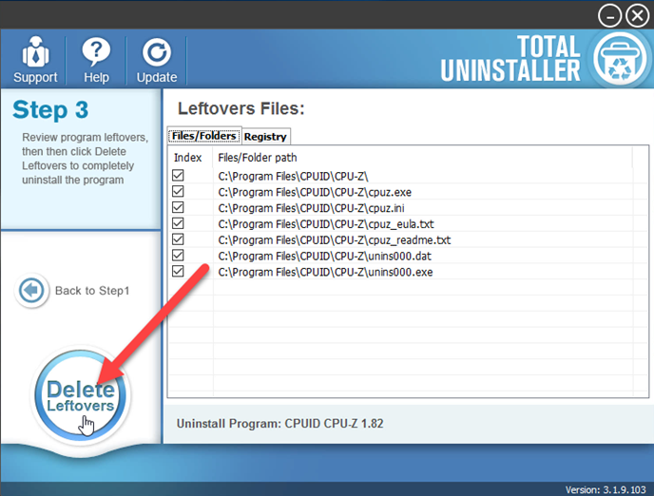Uncheck the CPU-Z folder path checkbox
Viewport: 654px width, 496px height.
coord(178,176)
